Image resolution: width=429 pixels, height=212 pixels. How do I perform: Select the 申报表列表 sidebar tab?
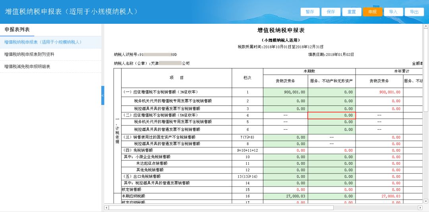point(17,29)
